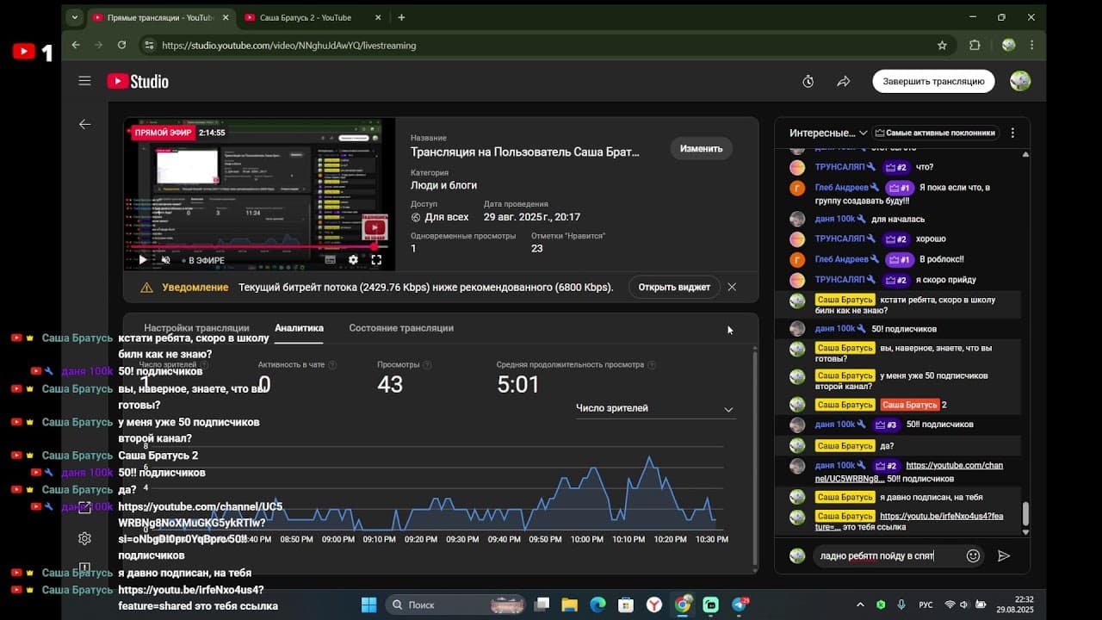Dismiss the bitrate notification
1102x620 pixels.
[732, 287]
